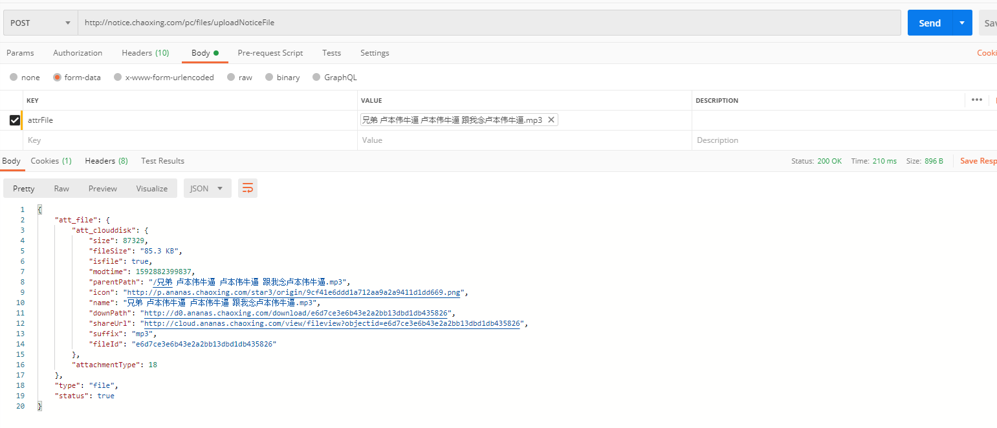Viewport: 997px width, 428px height.
Task: Open the response Cookies tab
Action: point(51,161)
